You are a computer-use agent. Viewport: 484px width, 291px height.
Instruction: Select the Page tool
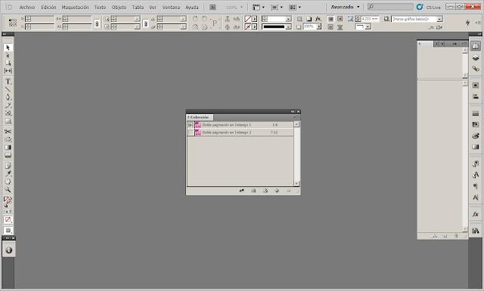[8, 63]
